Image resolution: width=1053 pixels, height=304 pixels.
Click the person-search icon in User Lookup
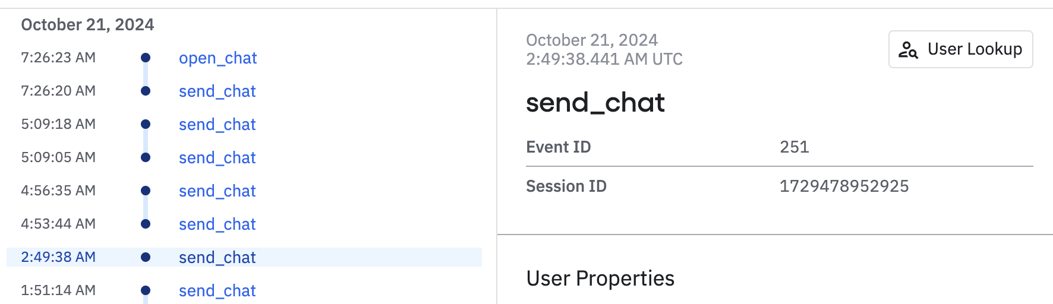pos(908,50)
